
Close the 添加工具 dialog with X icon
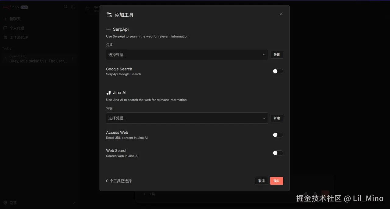pos(281,14)
